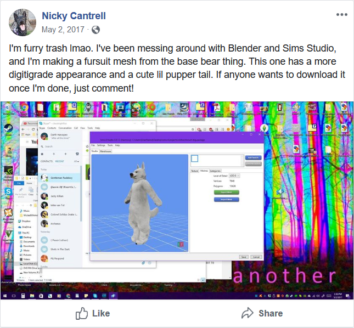Open the post's three-dot options menu
This screenshot has width=354, height=328.
tap(341, 15)
